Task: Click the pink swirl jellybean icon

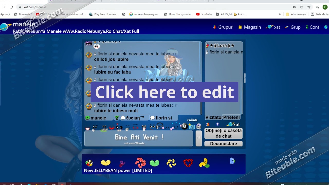Action: pos(140,163)
